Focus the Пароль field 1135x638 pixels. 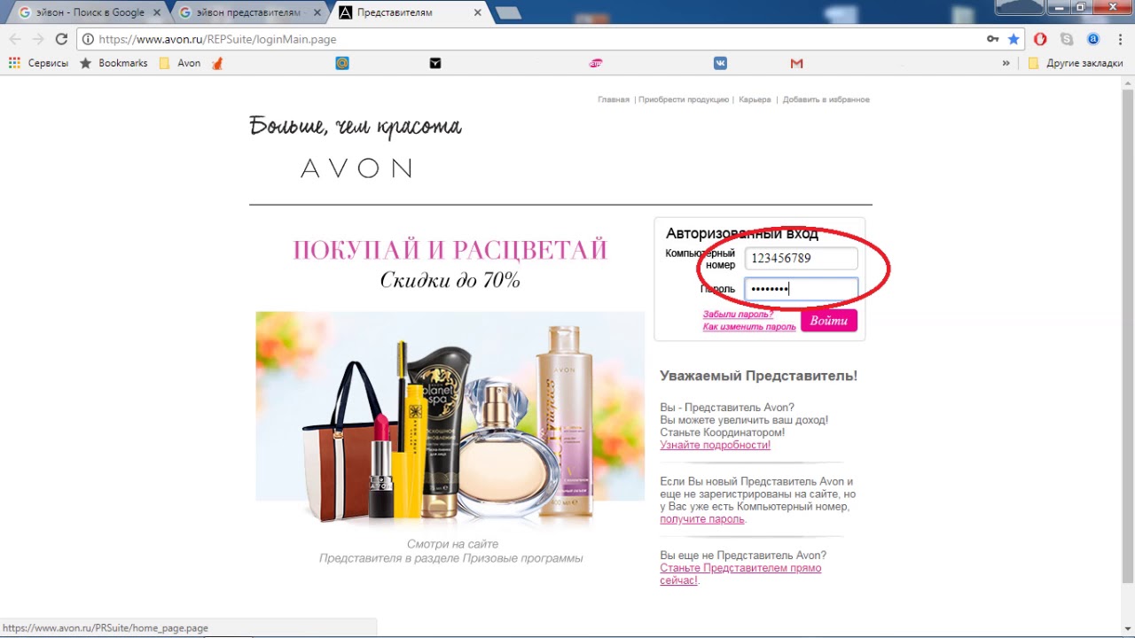pyautogui.click(x=801, y=289)
